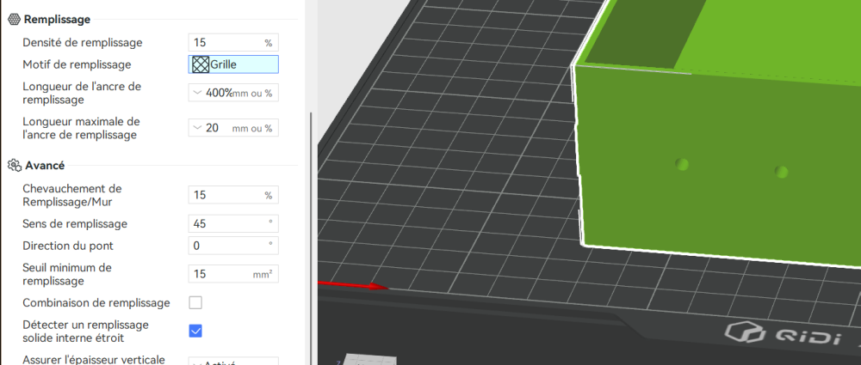Click the Remplissage section honeycomb icon
861x365 pixels.
[x=15, y=19]
